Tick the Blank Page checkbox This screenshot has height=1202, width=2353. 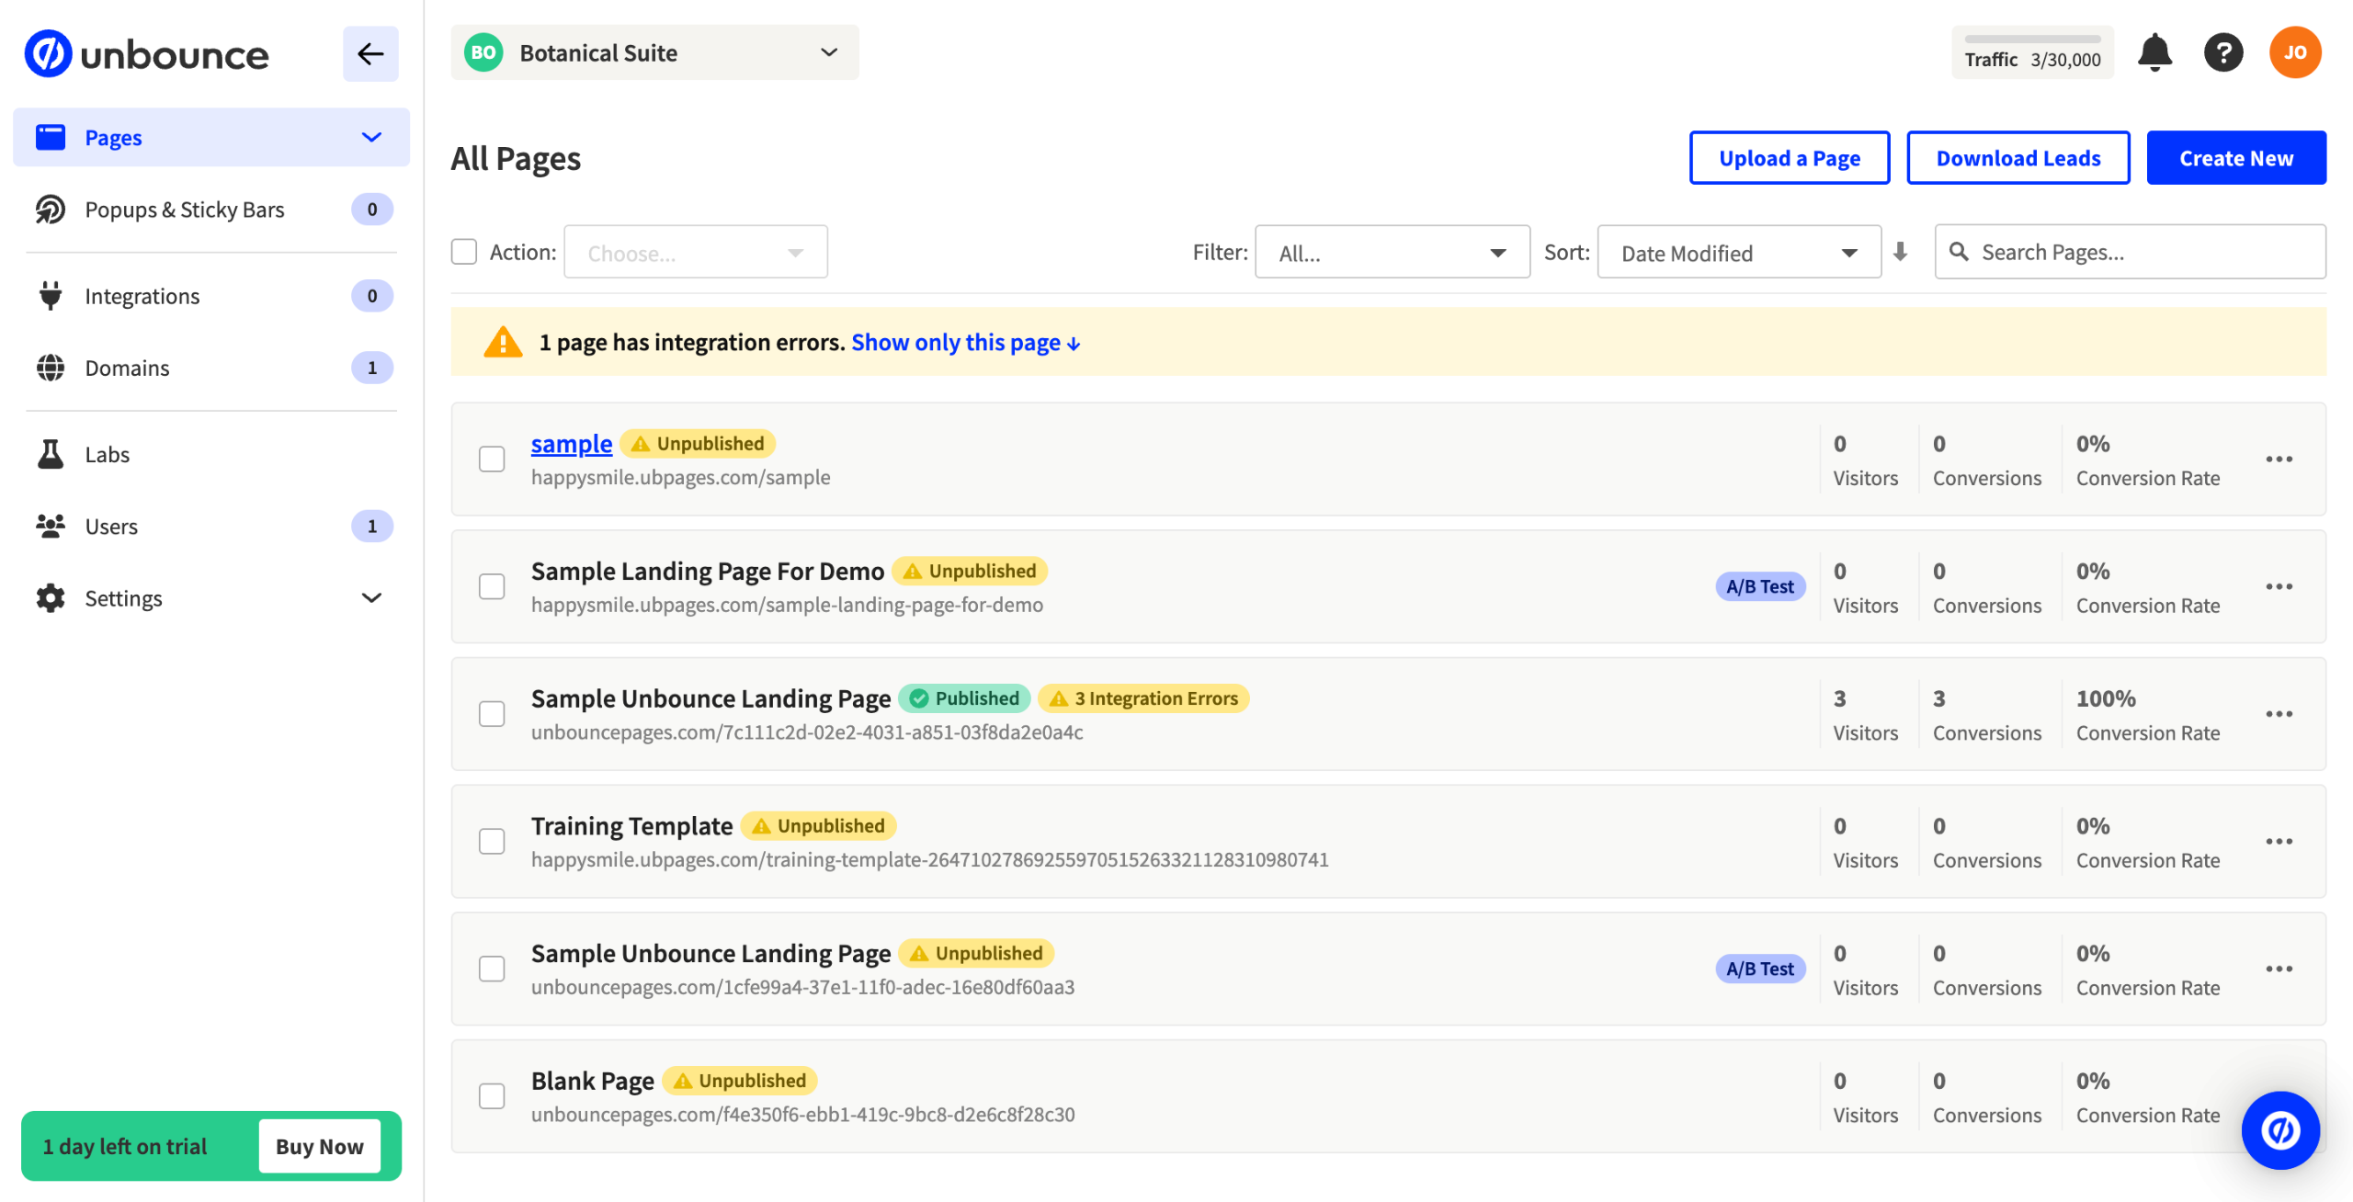pyautogui.click(x=492, y=1095)
